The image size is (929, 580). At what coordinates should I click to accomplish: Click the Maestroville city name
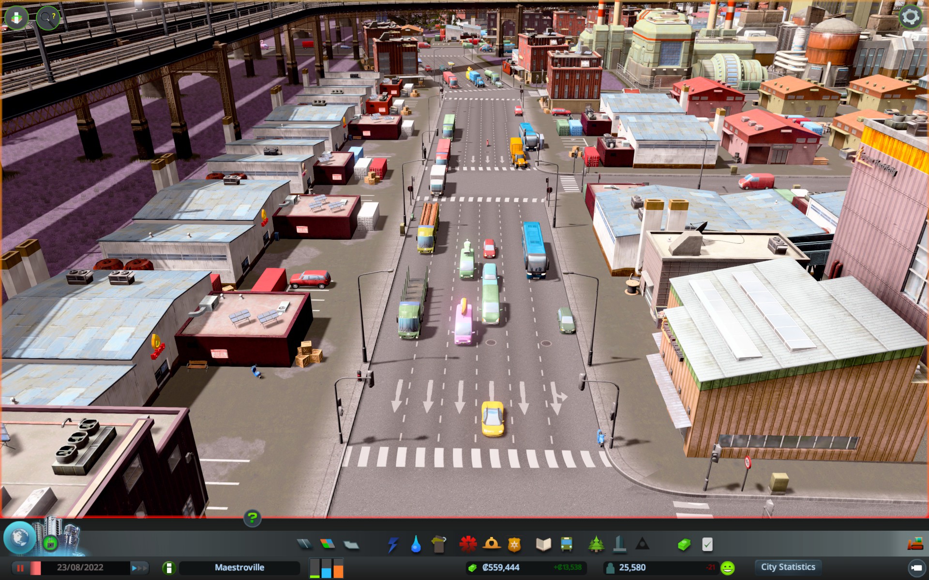239,567
